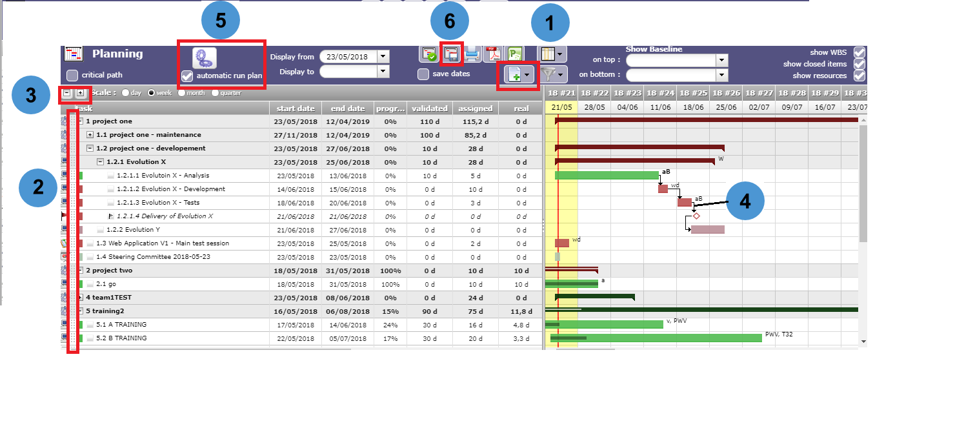
Task: Click the 18 #24 week header
Action: (659, 94)
